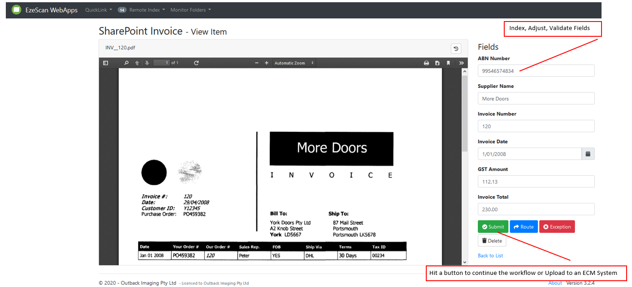Click the Version 3.2.4 footer text
The height and width of the screenshot is (287, 632).
click(580, 283)
